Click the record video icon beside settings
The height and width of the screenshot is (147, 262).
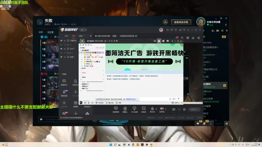(x=174, y=109)
